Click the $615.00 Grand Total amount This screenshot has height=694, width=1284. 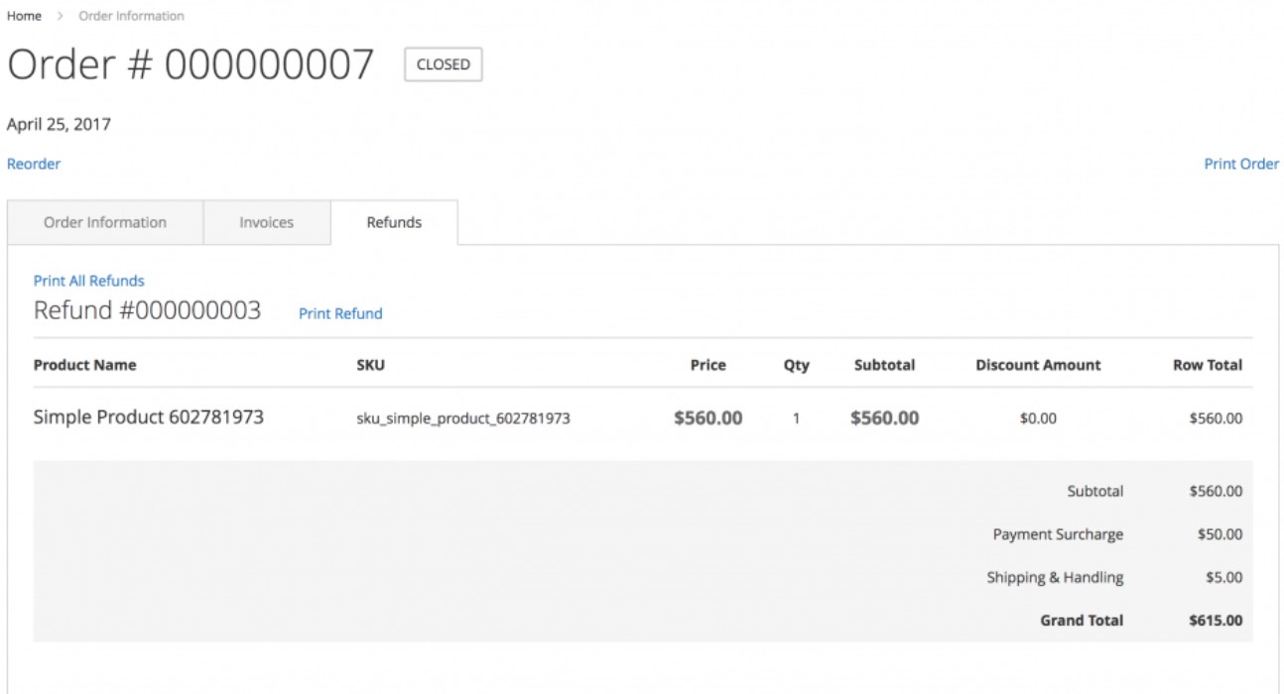click(1215, 621)
